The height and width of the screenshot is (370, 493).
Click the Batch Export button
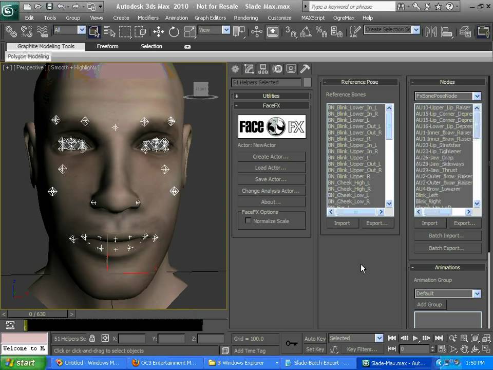click(x=447, y=248)
